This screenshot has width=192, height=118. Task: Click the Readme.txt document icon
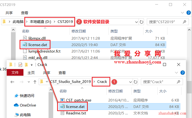(62, 113)
